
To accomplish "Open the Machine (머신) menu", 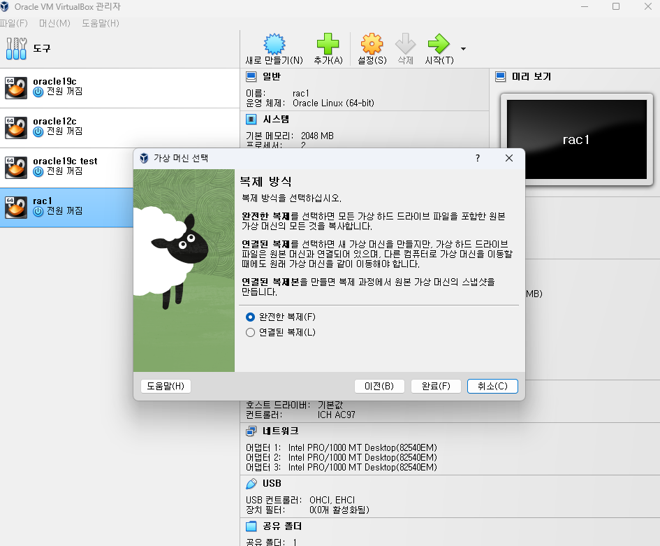I will pos(54,23).
